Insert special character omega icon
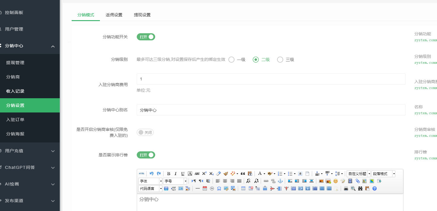Image resolution: width=437 pixels, height=211 pixels. (219, 188)
